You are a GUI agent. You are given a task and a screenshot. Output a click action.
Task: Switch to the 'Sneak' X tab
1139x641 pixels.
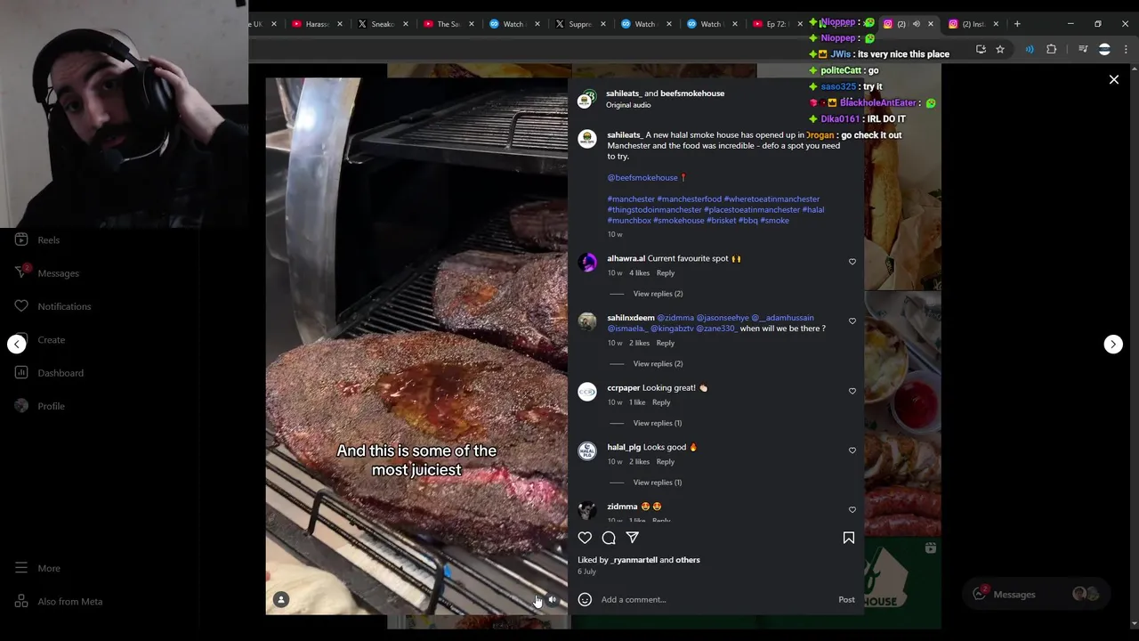(x=381, y=24)
